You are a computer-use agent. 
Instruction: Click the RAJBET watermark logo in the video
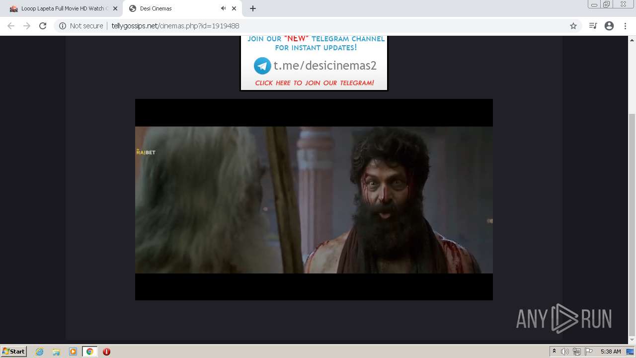tap(146, 152)
